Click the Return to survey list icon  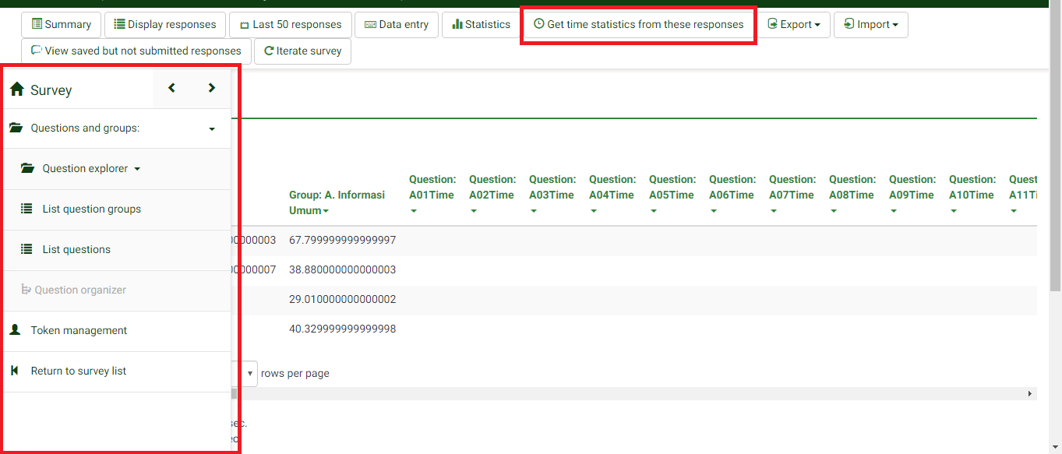15,371
